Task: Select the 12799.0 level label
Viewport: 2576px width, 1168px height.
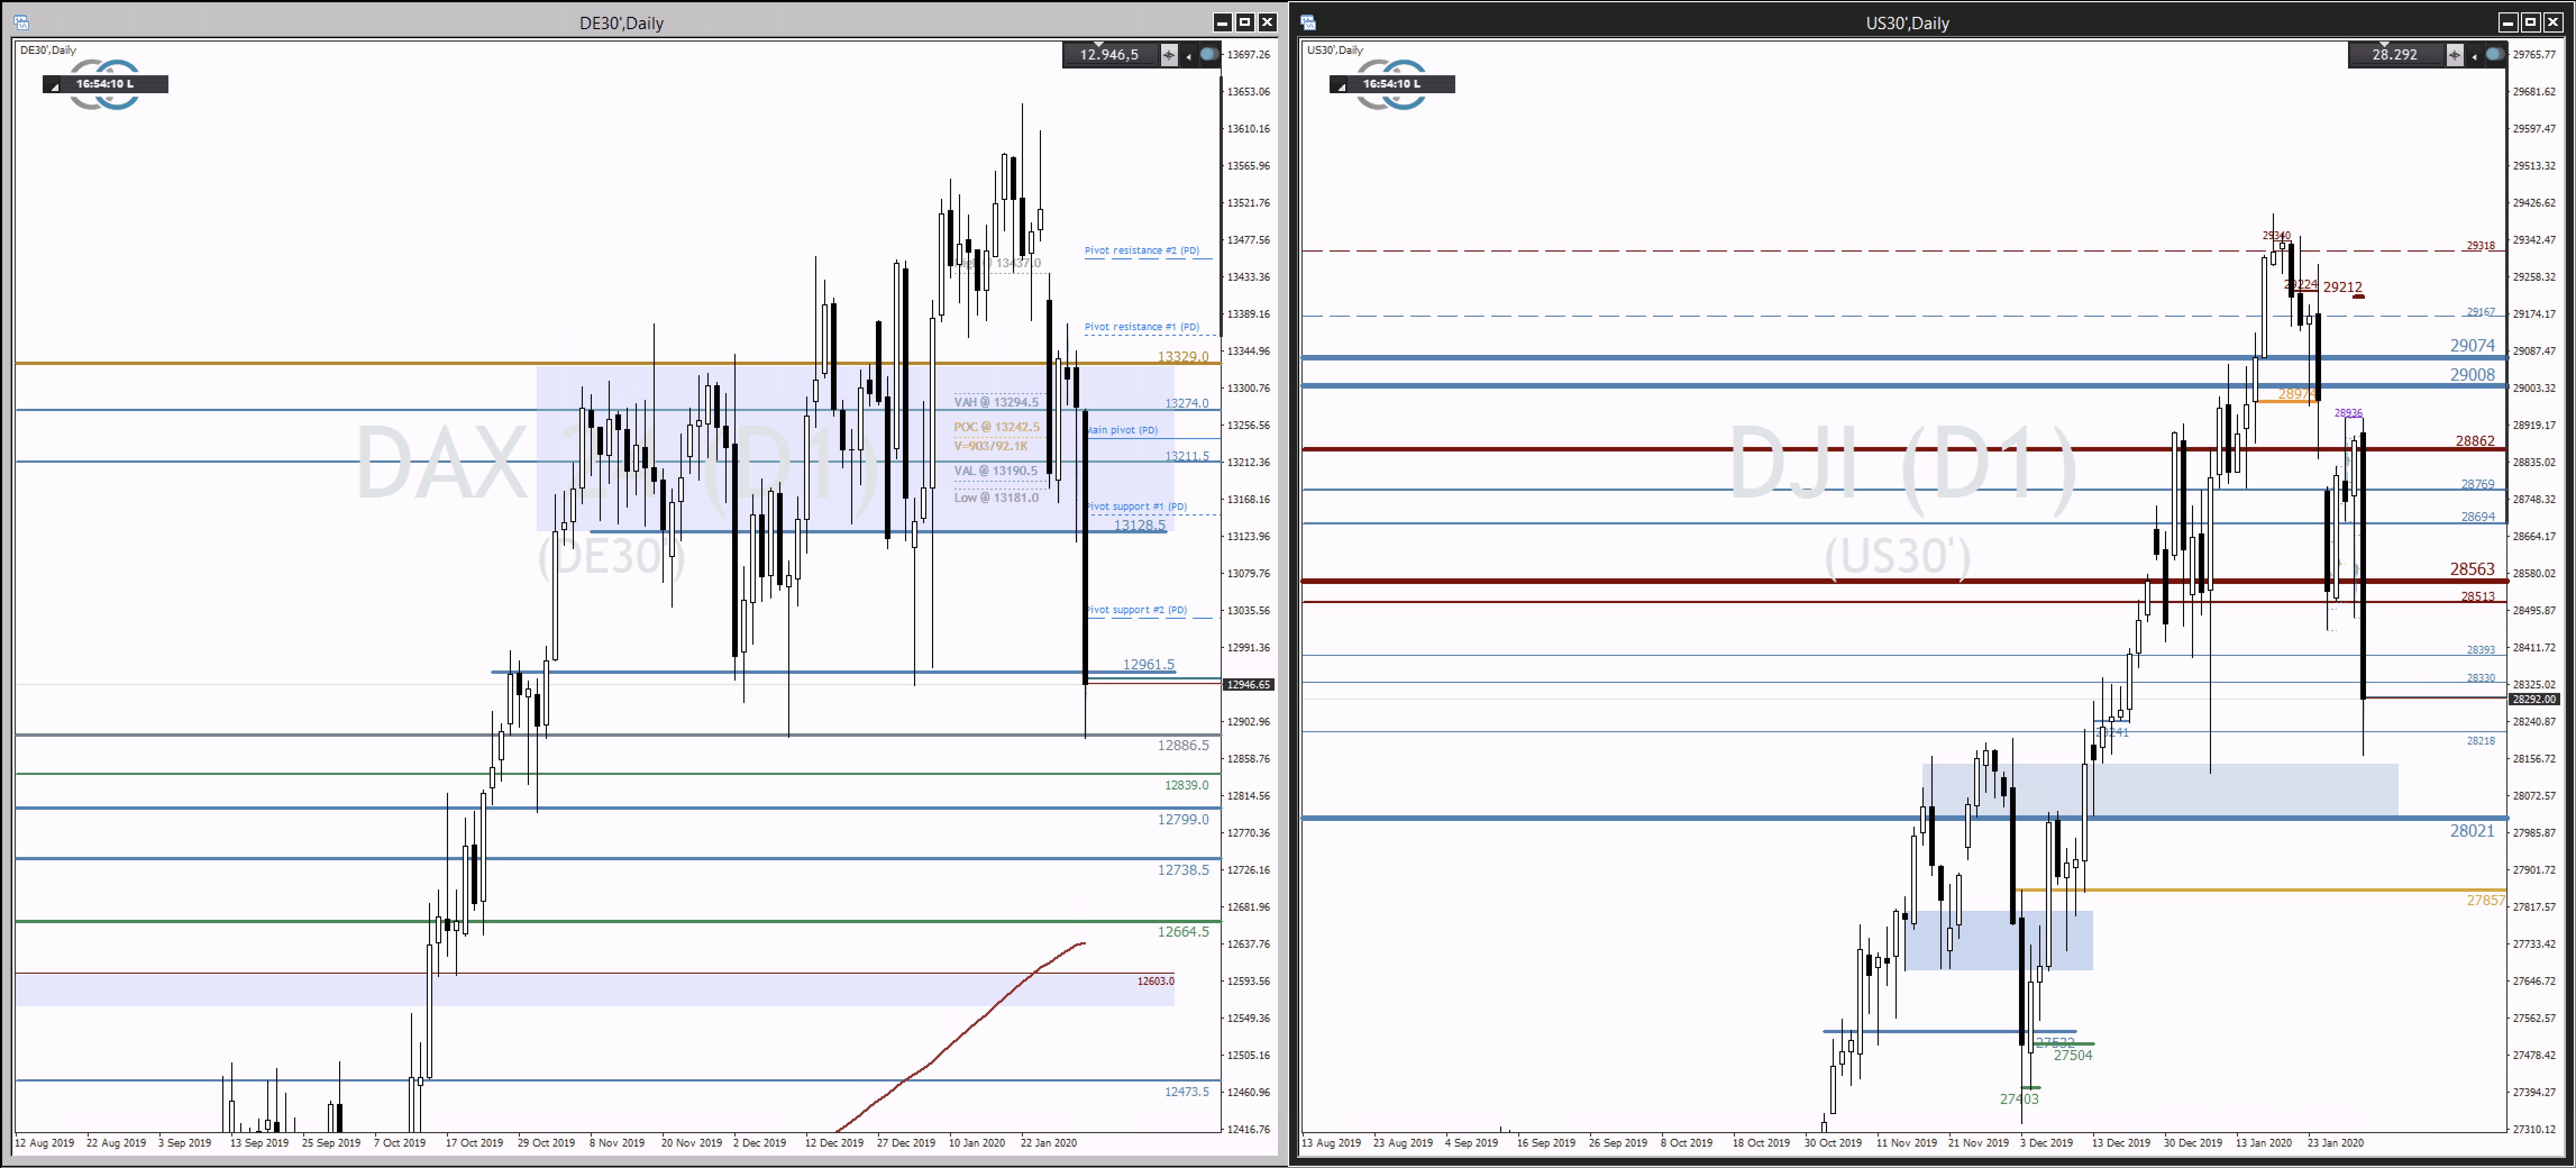Action: (1184, 819)
